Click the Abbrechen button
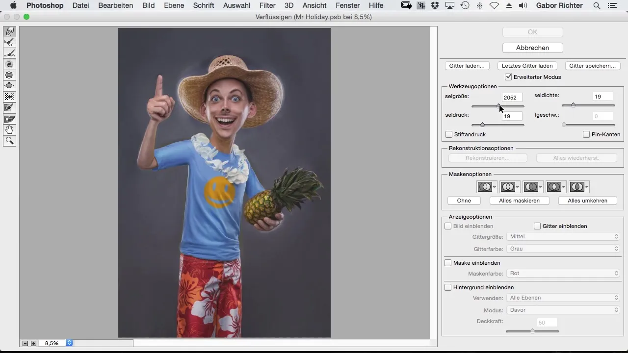This screenshot has height=353, width=628. tap(532, 48)
